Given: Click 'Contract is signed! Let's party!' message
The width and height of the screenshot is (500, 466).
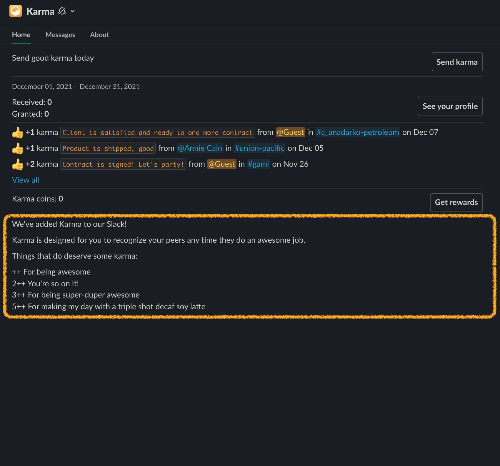Looking at the screenshot, I should pos(123,164).
